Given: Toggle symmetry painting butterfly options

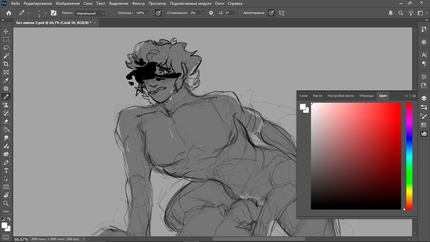Looking at the screenshot, I should tap(282, 13).
